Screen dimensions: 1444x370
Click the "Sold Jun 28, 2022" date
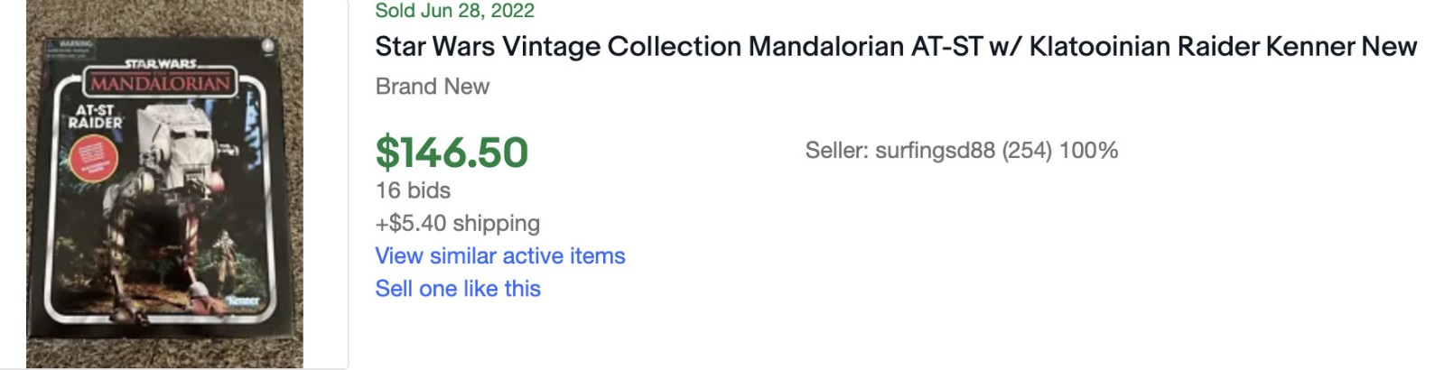(454, 11)
